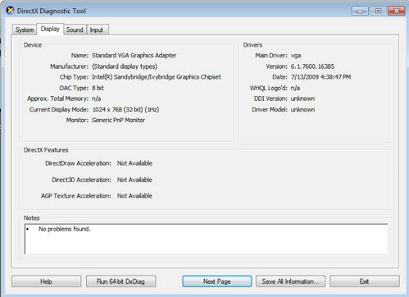Screen dimensions: 409x297
Task: Select 'No problems found.' note text
Action: coord(64,229)
